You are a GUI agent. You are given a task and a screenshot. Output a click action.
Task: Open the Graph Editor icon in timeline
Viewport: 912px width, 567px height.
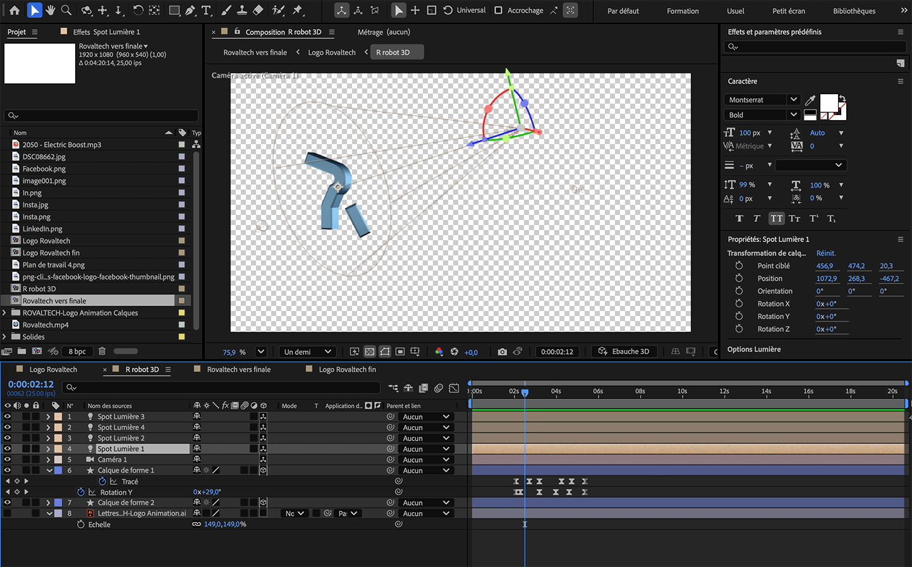[x=454, y=387]
